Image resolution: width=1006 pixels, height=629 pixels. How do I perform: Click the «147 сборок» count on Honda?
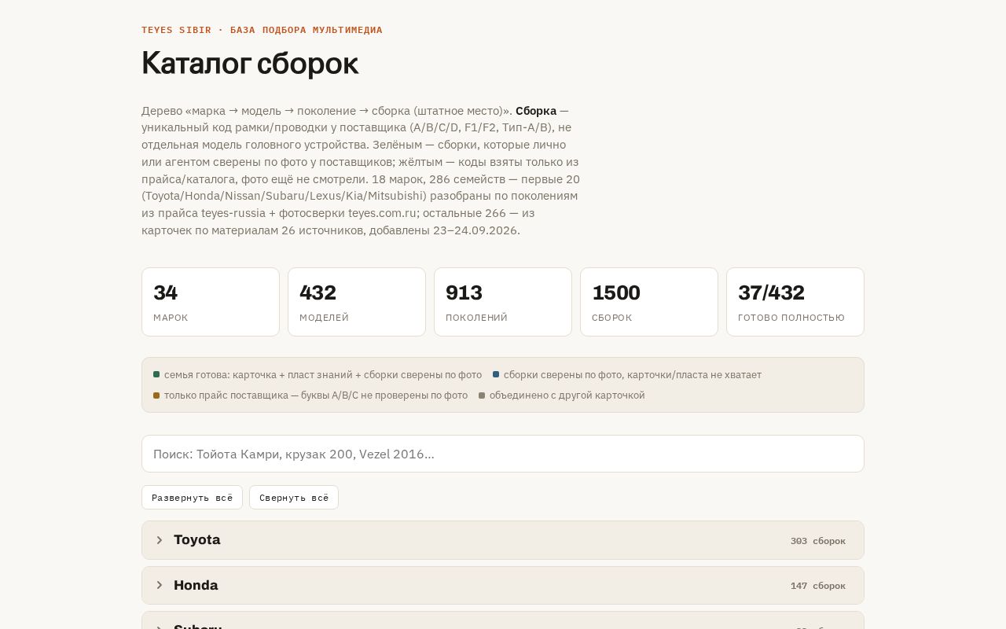coord(818,586)
